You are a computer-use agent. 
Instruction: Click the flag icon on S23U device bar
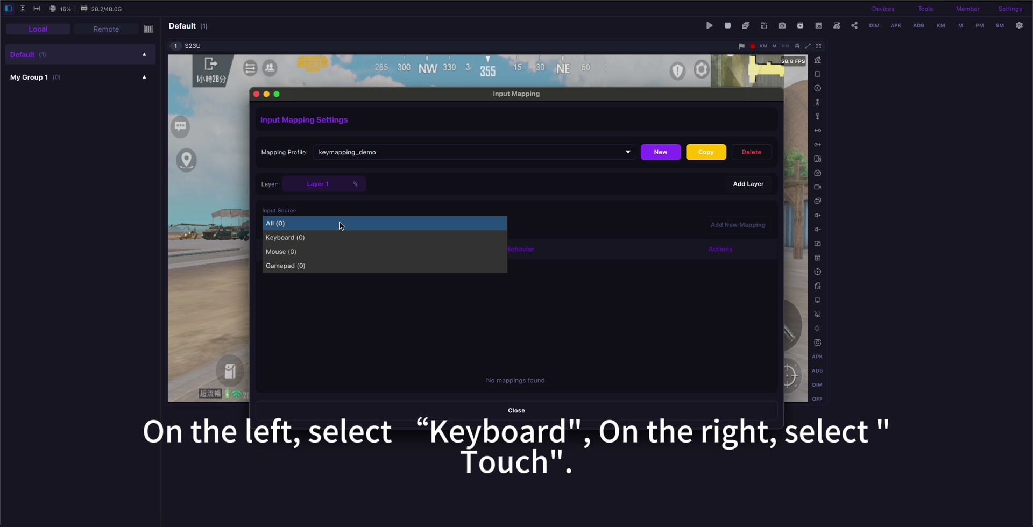pos(741,46)
